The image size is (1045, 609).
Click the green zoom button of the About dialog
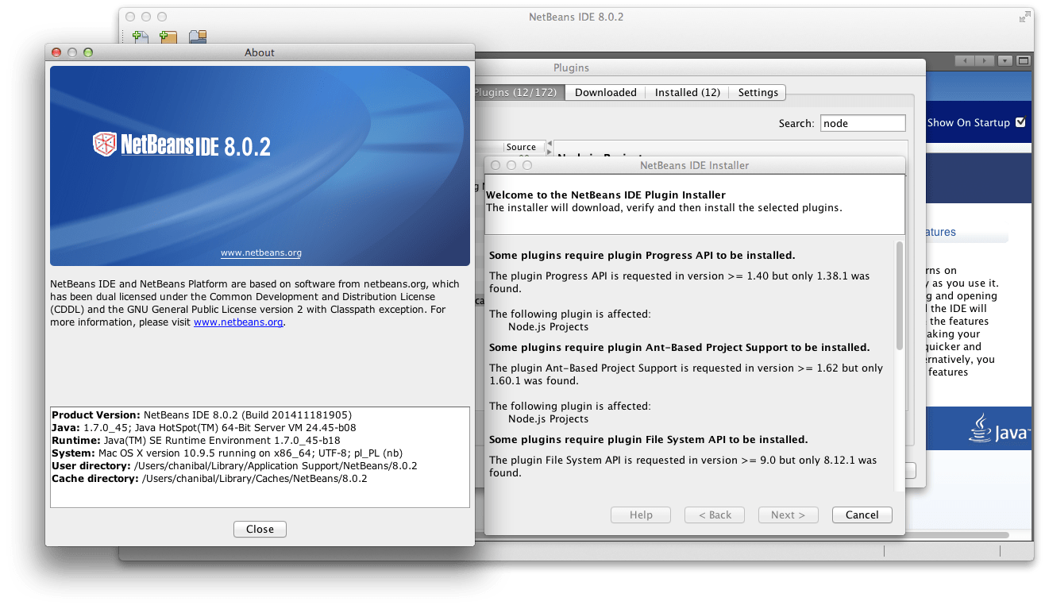(88, 52)
